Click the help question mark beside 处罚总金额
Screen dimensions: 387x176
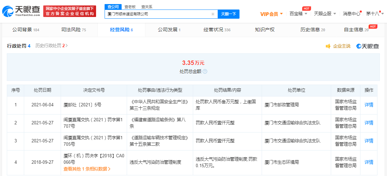point(205,71)
